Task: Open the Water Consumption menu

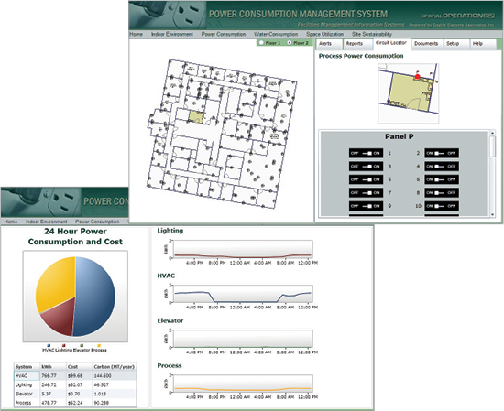Action: 276,34
